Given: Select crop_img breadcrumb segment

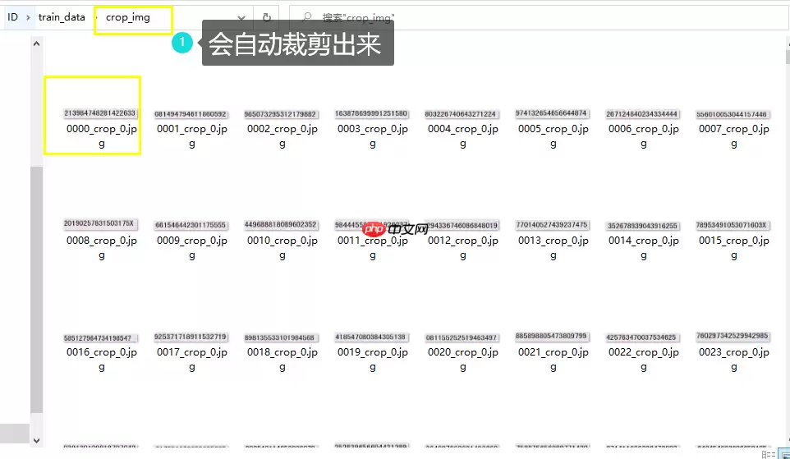Looking at the screenshot, I should click(x=128, y=17).
